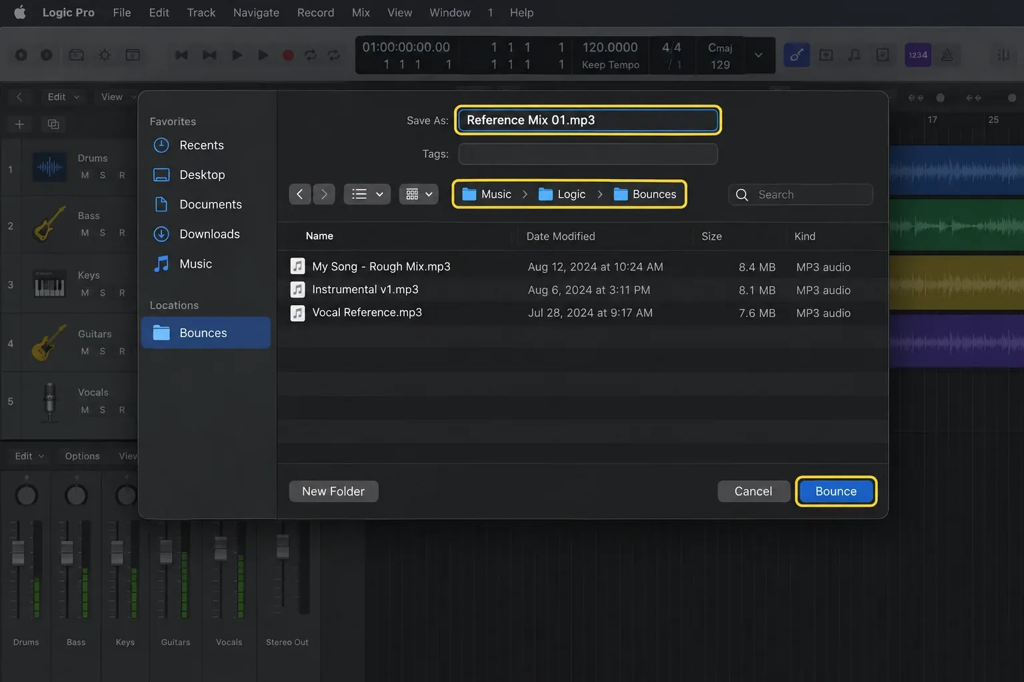Click the Bass channel pan knob
The height and width of the screenshot is (682, 1024).
pyautogui.click(x=76, y=495)
